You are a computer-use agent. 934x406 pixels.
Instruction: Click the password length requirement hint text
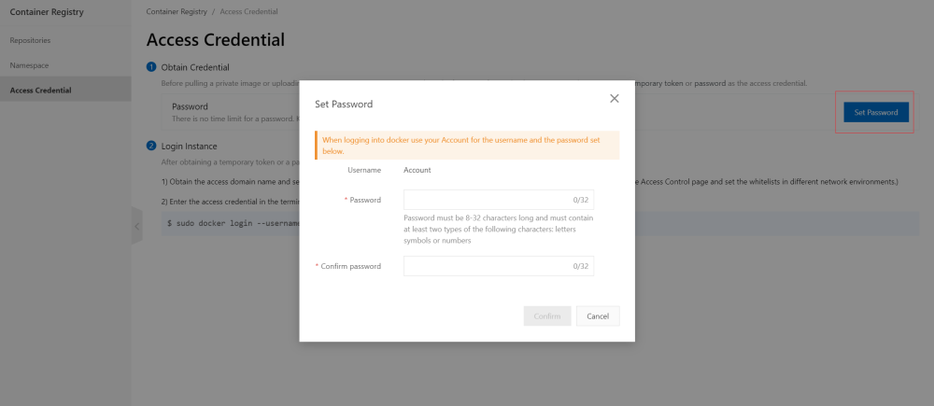pos(498,229)
